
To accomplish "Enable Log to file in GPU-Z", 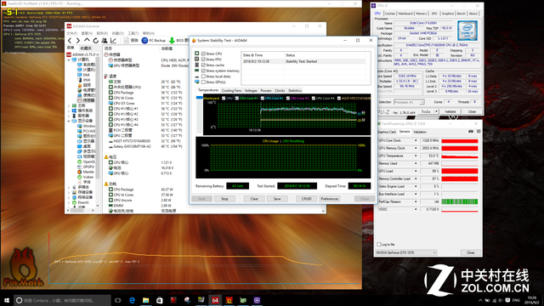I will click(x=379, y=244).
